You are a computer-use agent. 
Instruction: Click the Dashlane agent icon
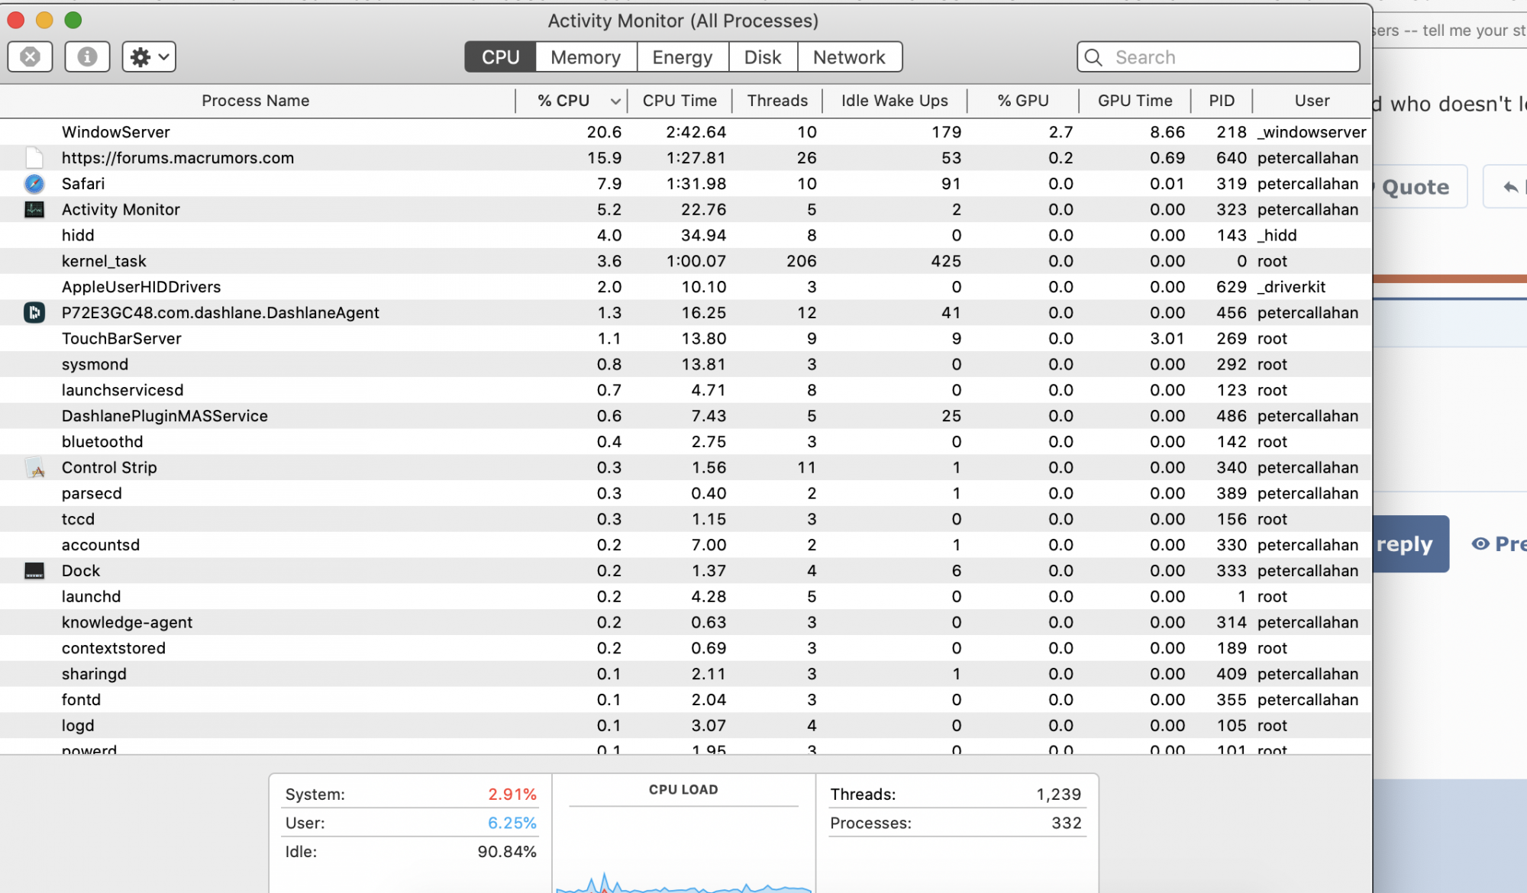pyautogui.click(x=34, y=313)
